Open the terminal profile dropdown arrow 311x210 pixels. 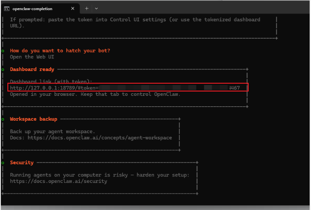pyautogui.click(x=96, y=9)
